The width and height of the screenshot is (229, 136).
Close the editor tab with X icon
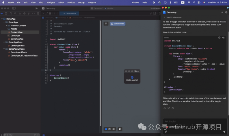click(x=43, y=13)
